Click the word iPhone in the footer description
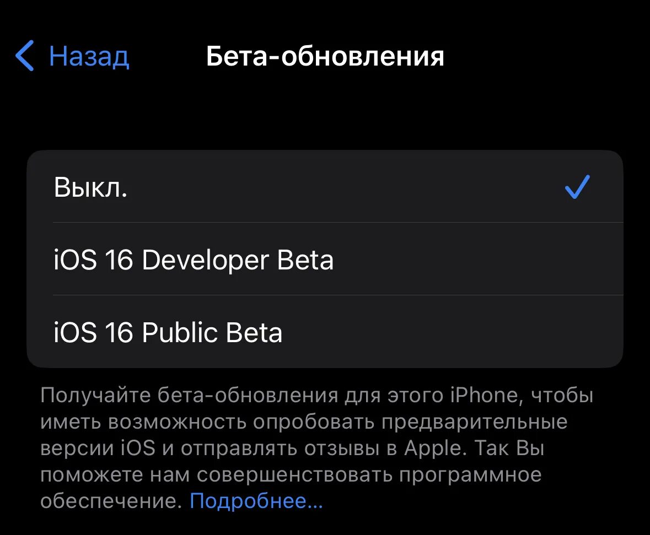The width and height of the screenshot is (650, 535). (484, 395)
